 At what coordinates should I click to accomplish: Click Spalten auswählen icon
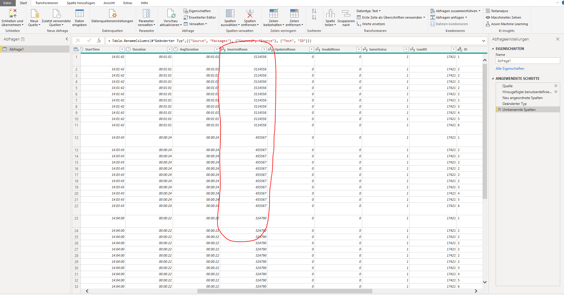[230, 14]
